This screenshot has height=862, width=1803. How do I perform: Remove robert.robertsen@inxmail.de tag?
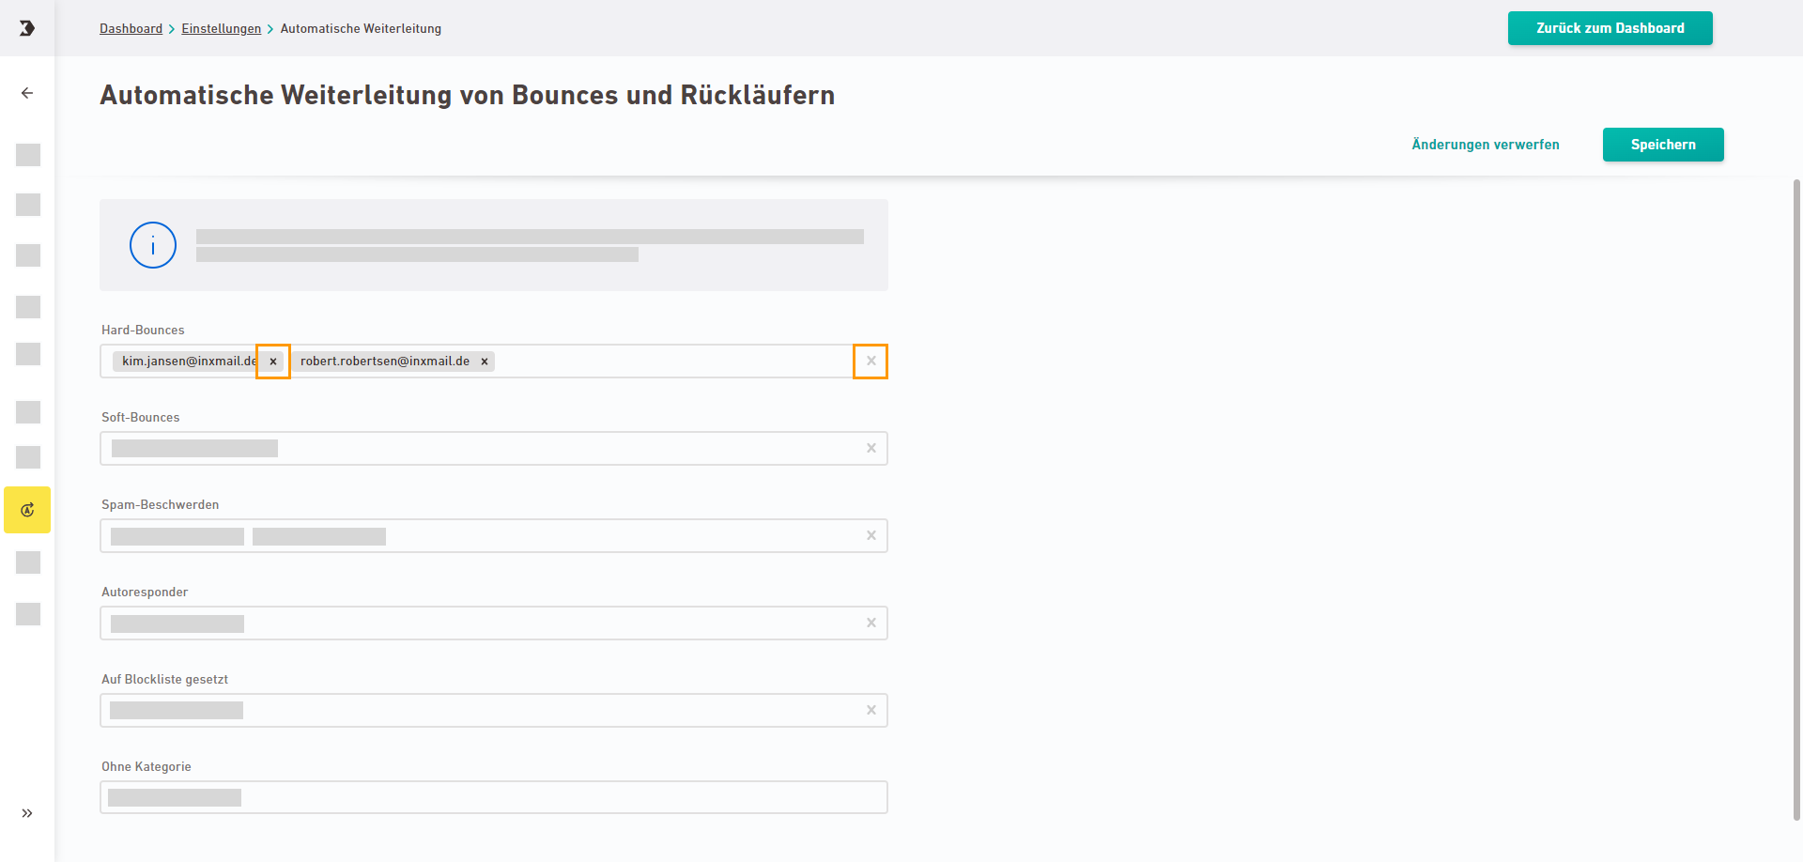pyautogui.click(x=485, y=362)
